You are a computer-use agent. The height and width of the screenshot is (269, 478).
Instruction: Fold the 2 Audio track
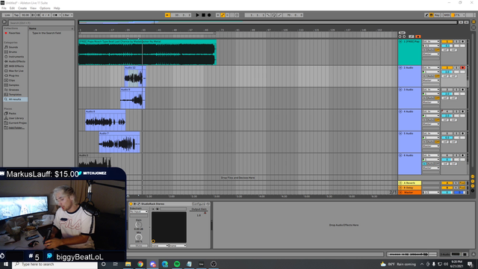click(x=400, y=68)
